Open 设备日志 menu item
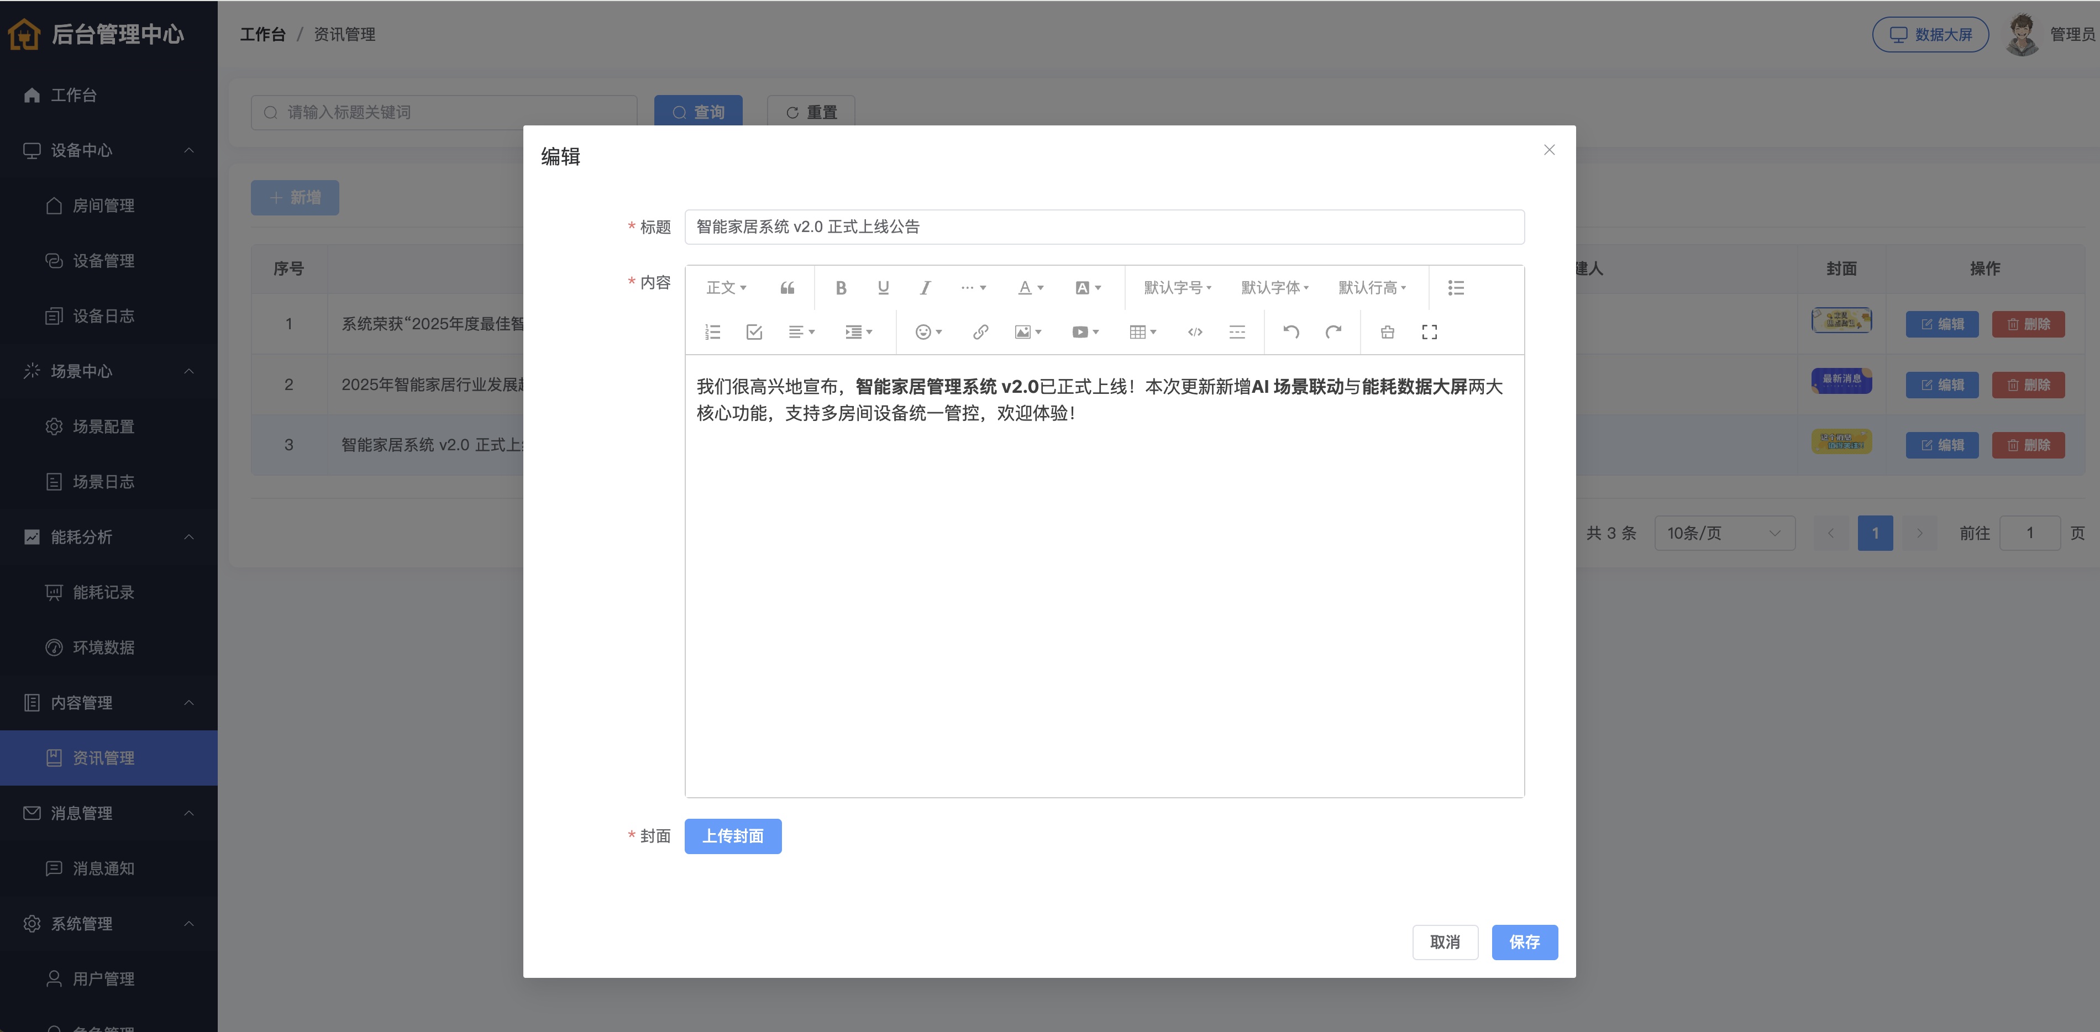Image resolution: width=2100 pixels, height=1032 pixels. tap(108, 316)
